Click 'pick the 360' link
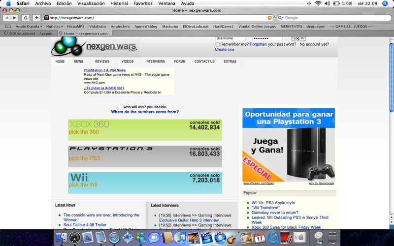 pyautogui.click(x=84, y=132)
